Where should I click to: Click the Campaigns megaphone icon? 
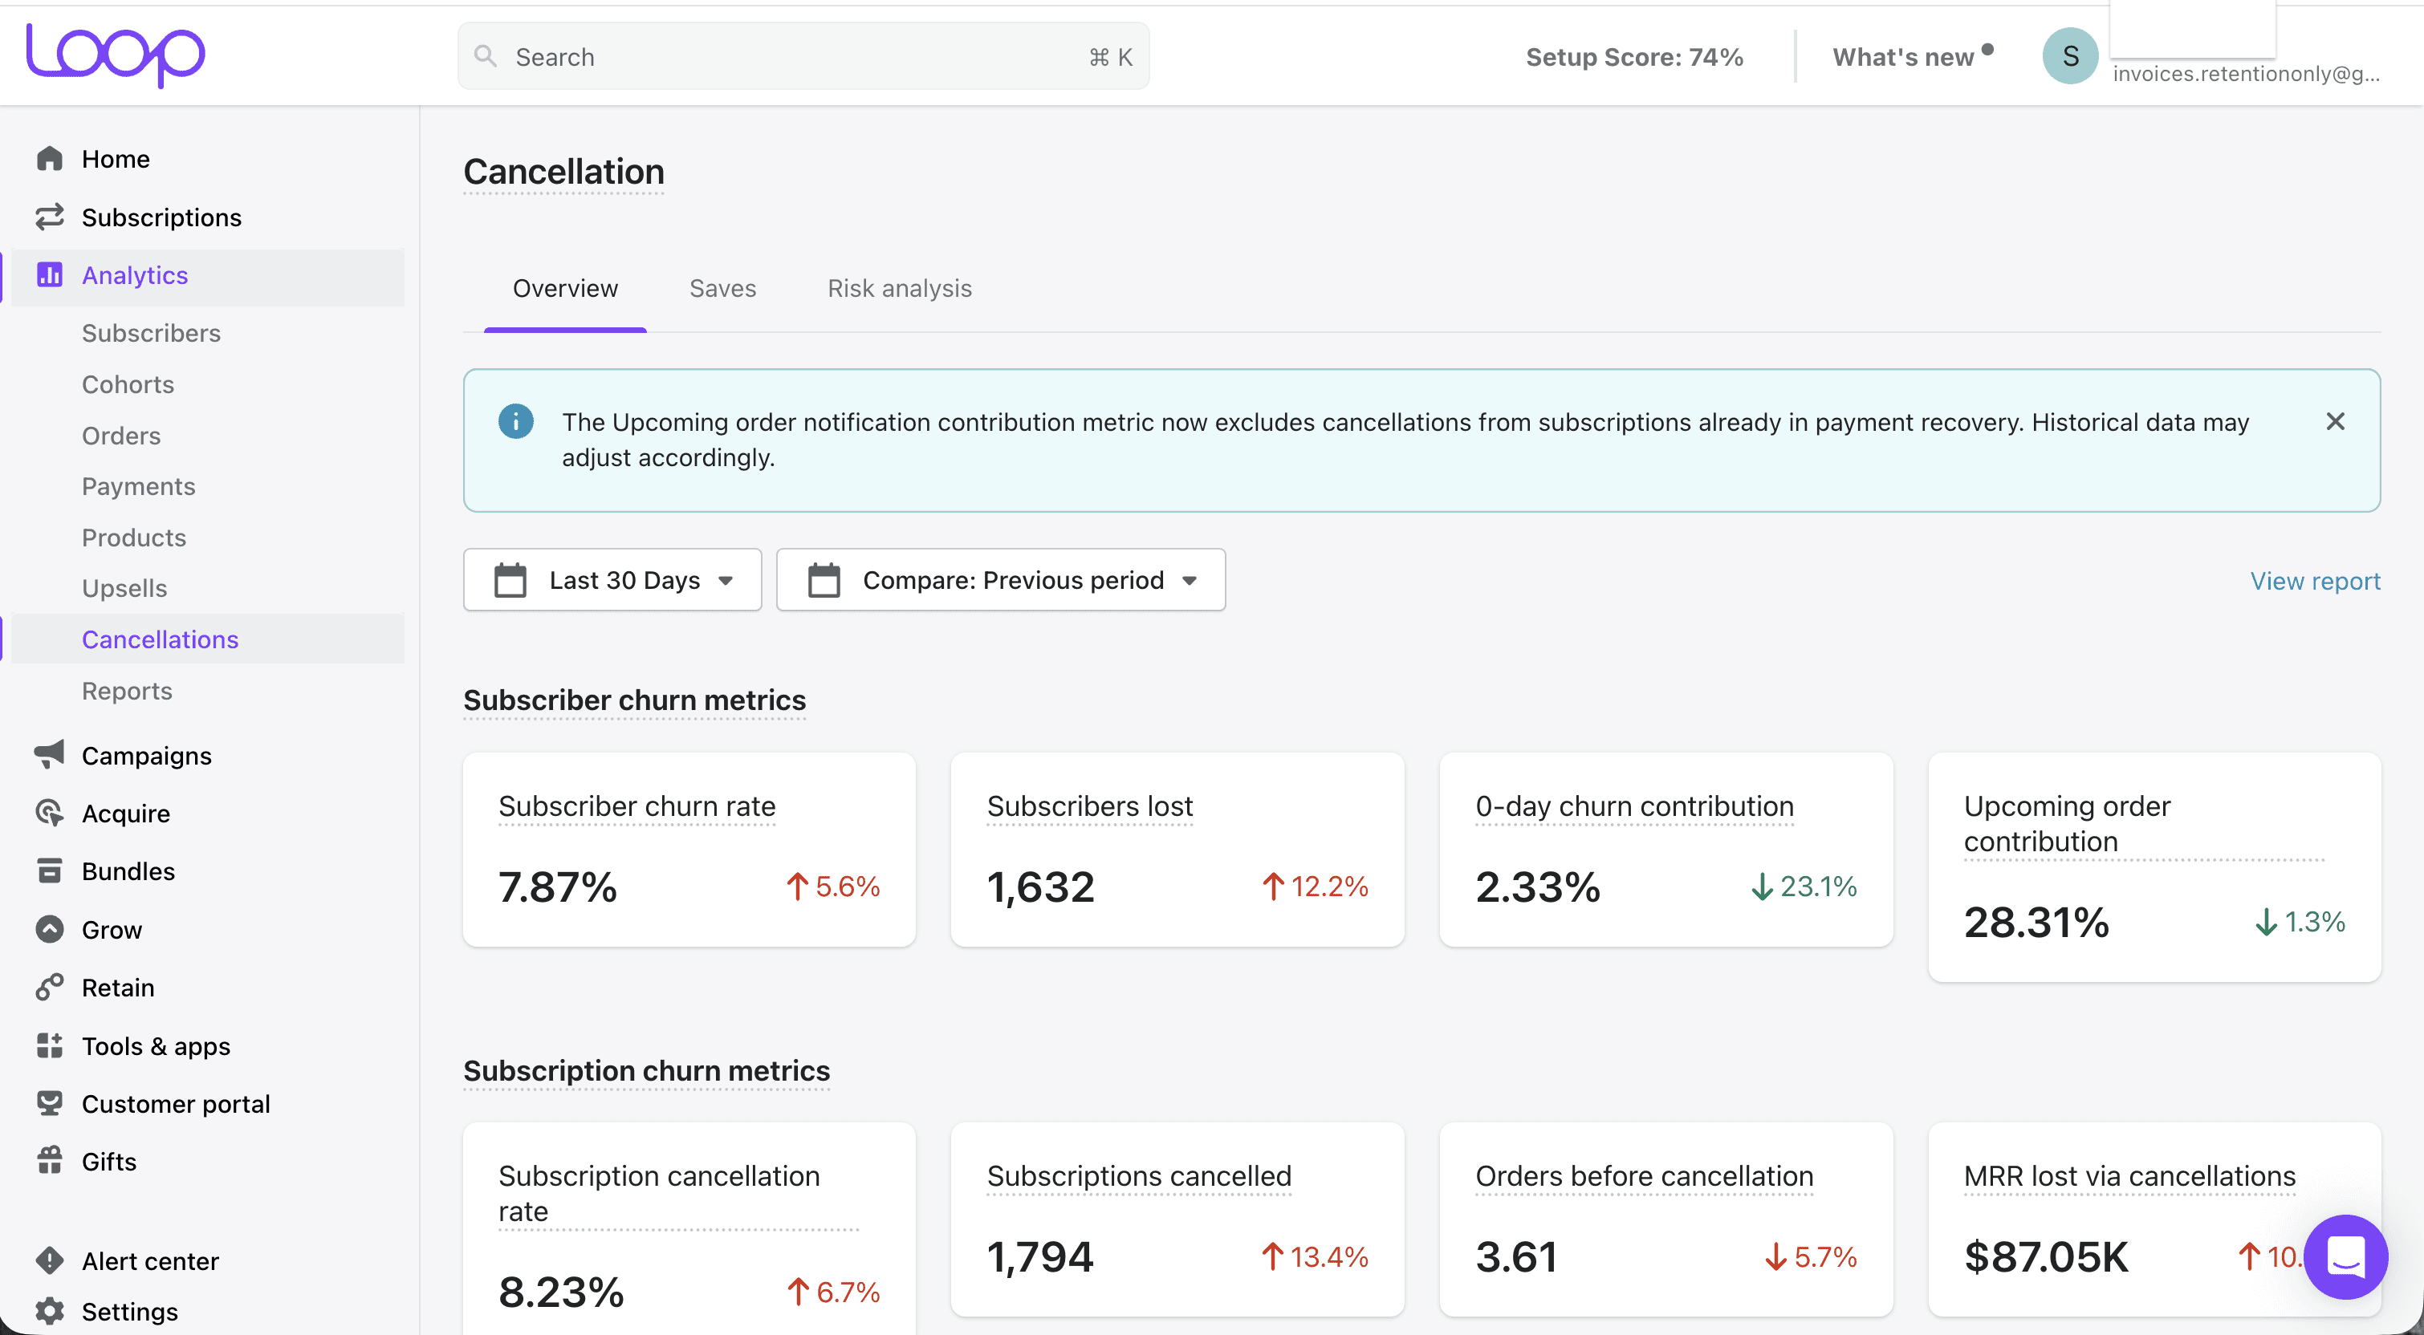49,754
